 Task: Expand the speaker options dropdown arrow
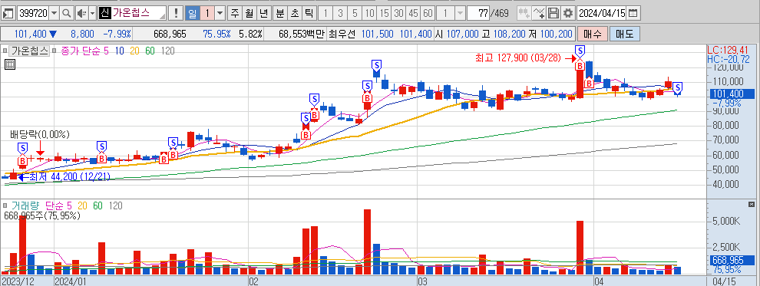tap(92, 13)
